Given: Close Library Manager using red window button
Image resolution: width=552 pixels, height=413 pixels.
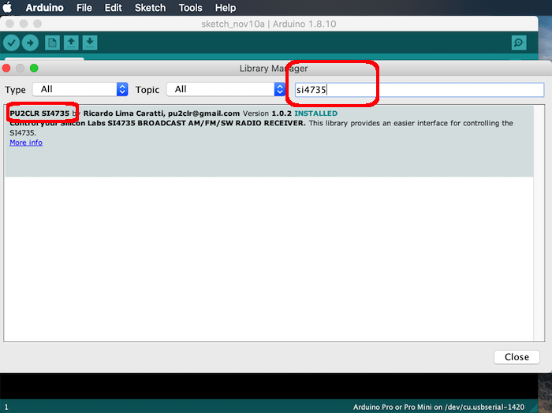Looking at the screenshot, I should pyautogui.click(x=6, y=69).
